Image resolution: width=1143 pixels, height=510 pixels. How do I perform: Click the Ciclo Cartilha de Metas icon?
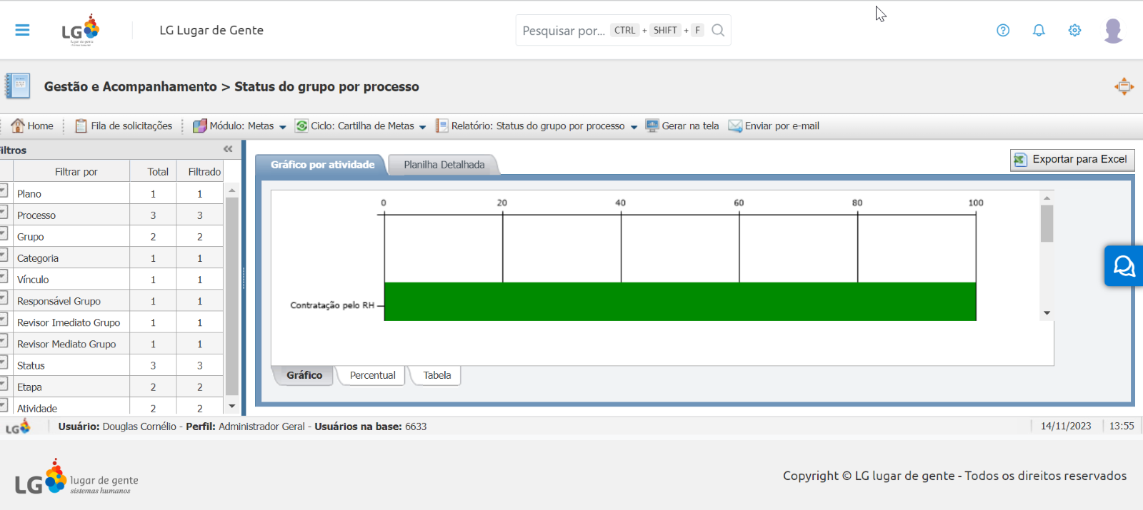301,126
